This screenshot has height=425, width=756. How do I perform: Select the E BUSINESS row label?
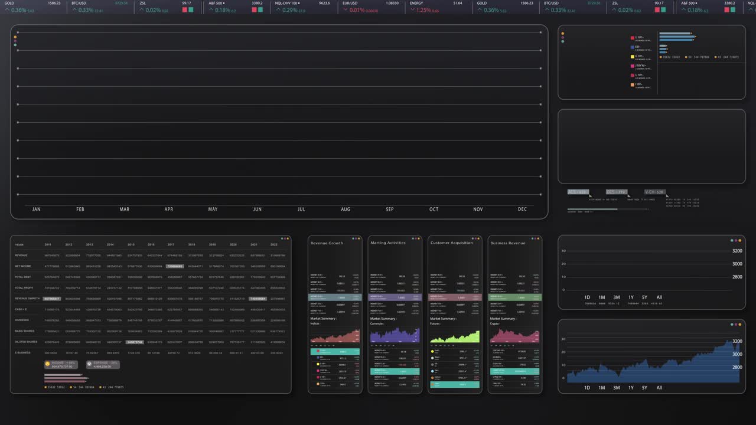click(22, 352)
